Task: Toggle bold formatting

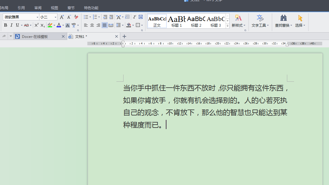Action: pos(6,25)
